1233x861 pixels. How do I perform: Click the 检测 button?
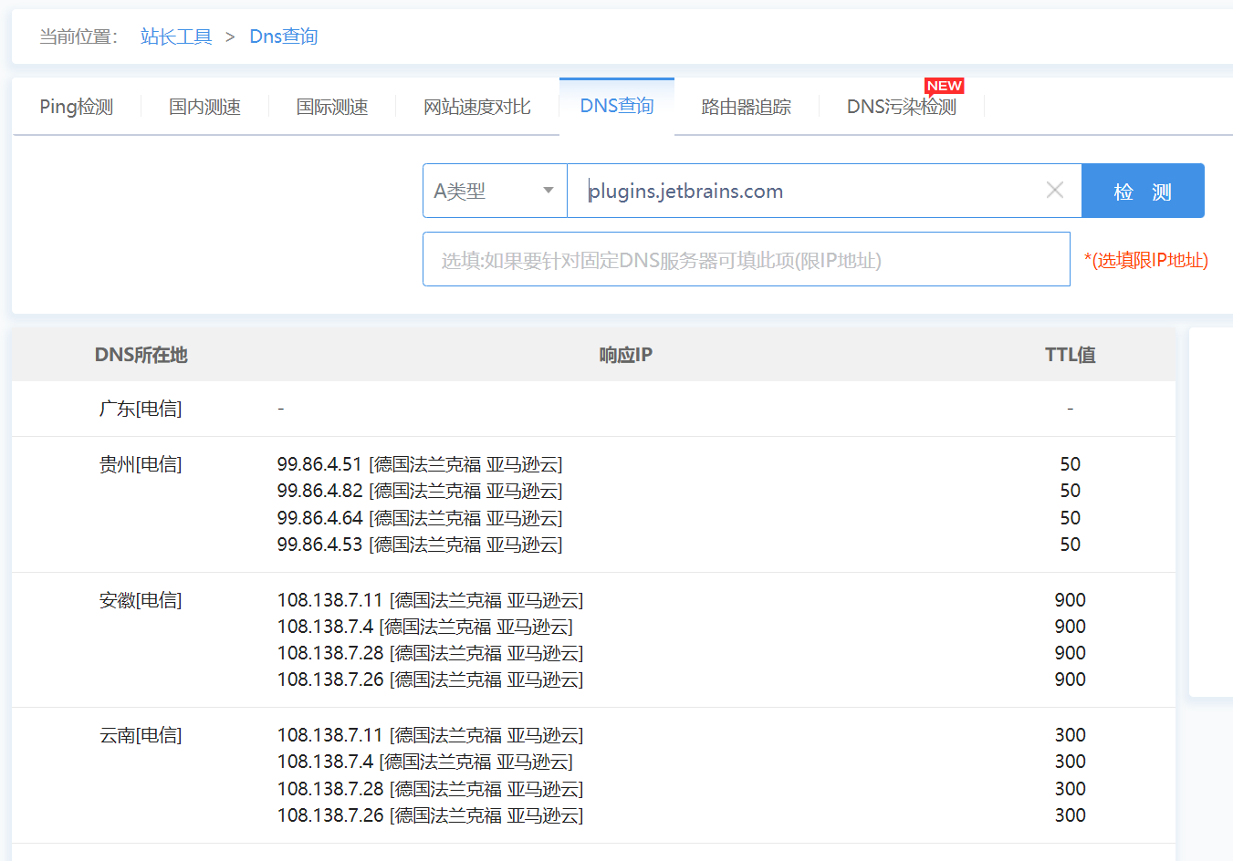tap(1143, 191)
